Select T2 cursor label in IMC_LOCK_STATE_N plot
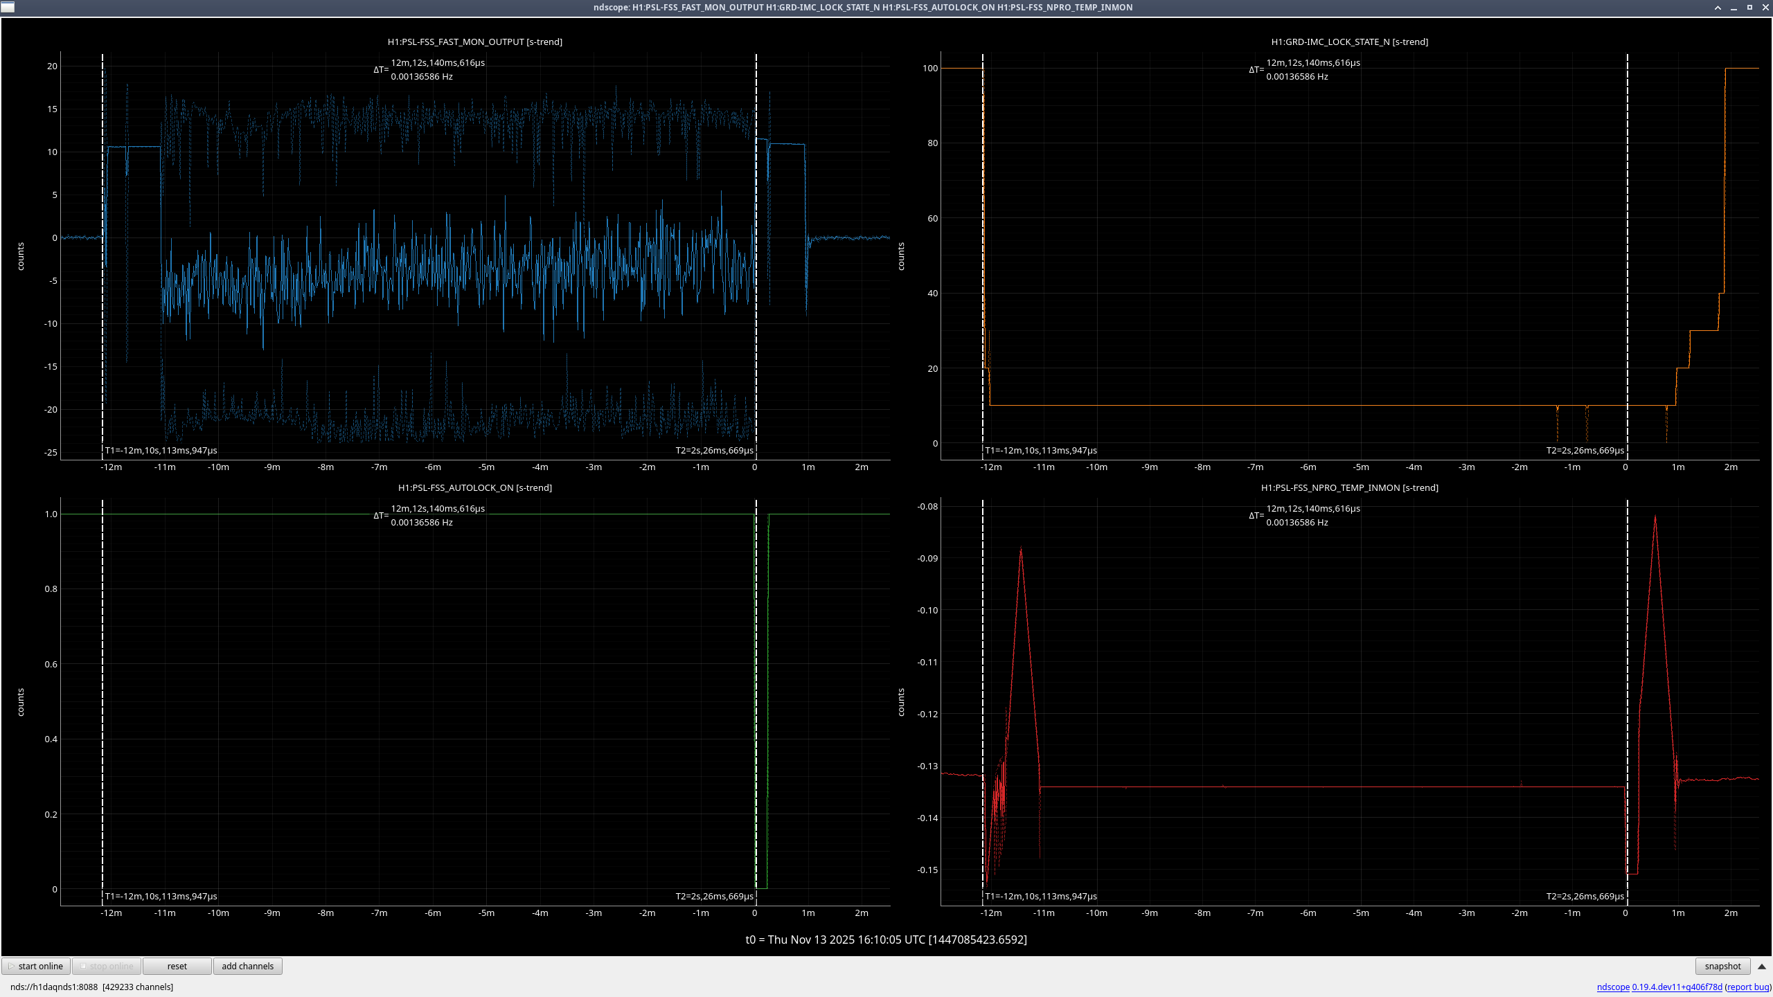1773x997 pixels. 1585,450
